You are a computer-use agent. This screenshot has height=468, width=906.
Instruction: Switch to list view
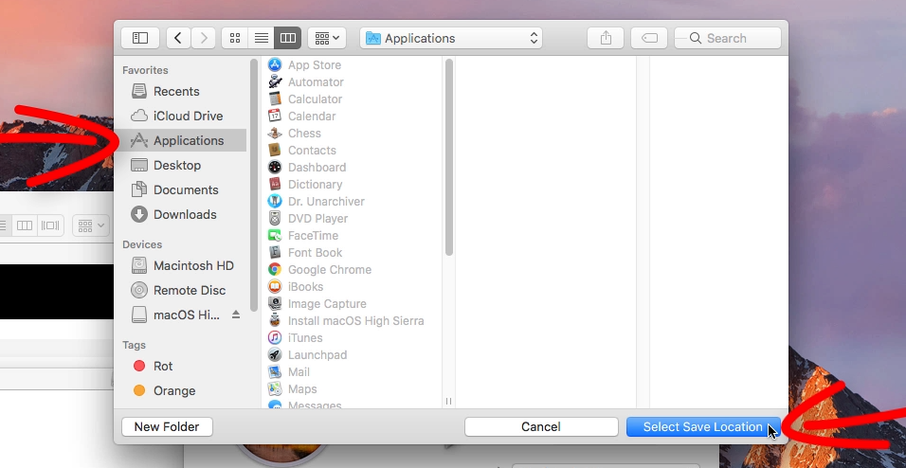pos(262,38)
